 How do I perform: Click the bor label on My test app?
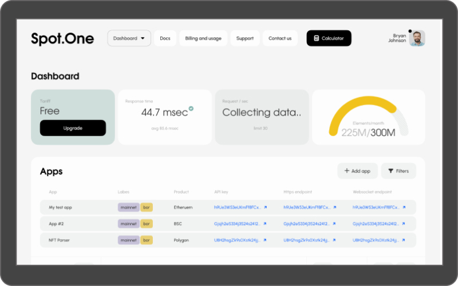[x=147, y=207]
